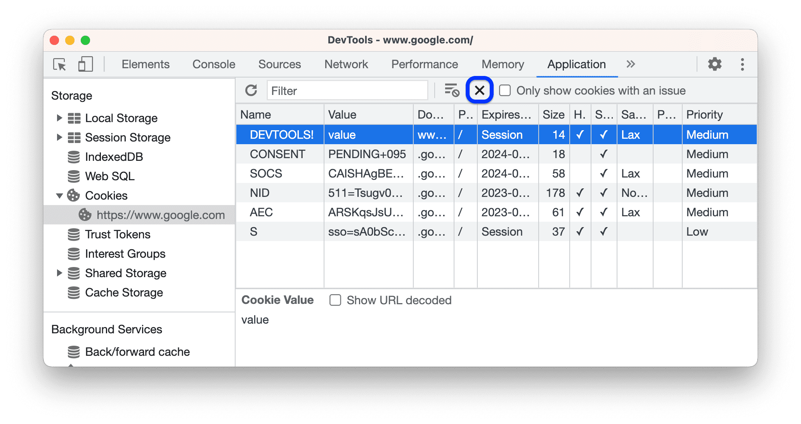Click the DevTools settings gear icon
Image resolution: width=801 pixels, height=424 pixels.
point(714,64)
